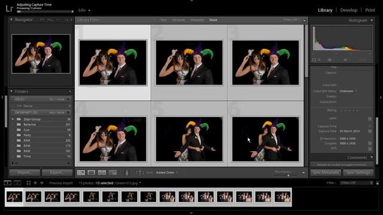Set the star rating dots in metadata
The width and height of the screenshot is (383, 215).
[349, 110]
